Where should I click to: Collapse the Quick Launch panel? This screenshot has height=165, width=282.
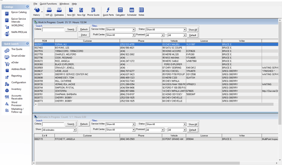coord(27,44)
